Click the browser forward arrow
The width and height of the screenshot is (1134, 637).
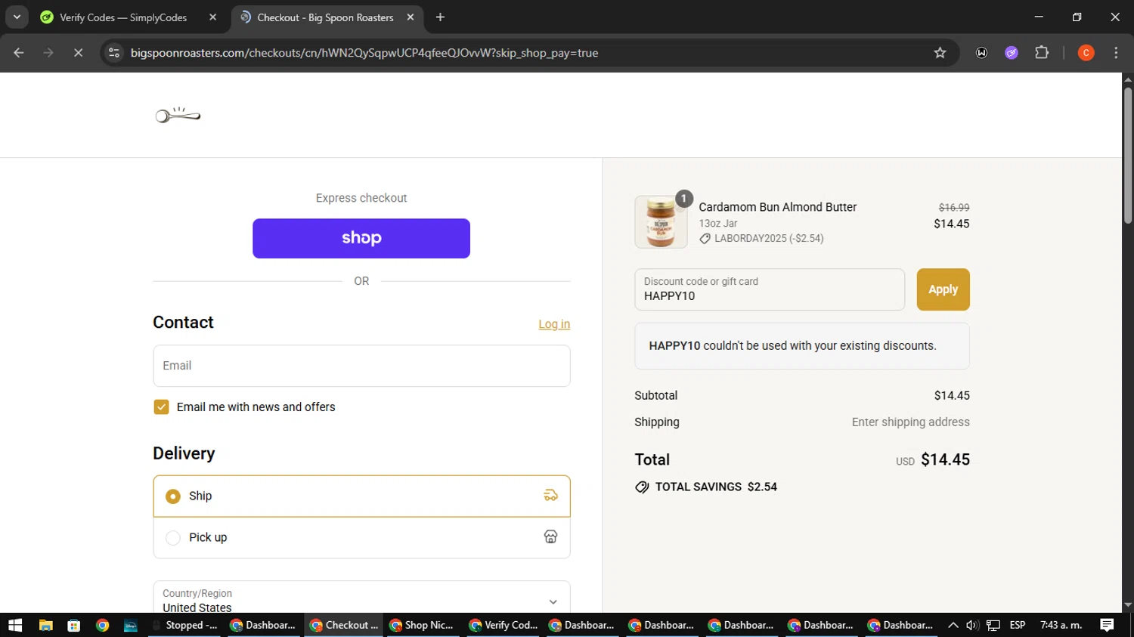pyautogui.click(x=48, y=53)
